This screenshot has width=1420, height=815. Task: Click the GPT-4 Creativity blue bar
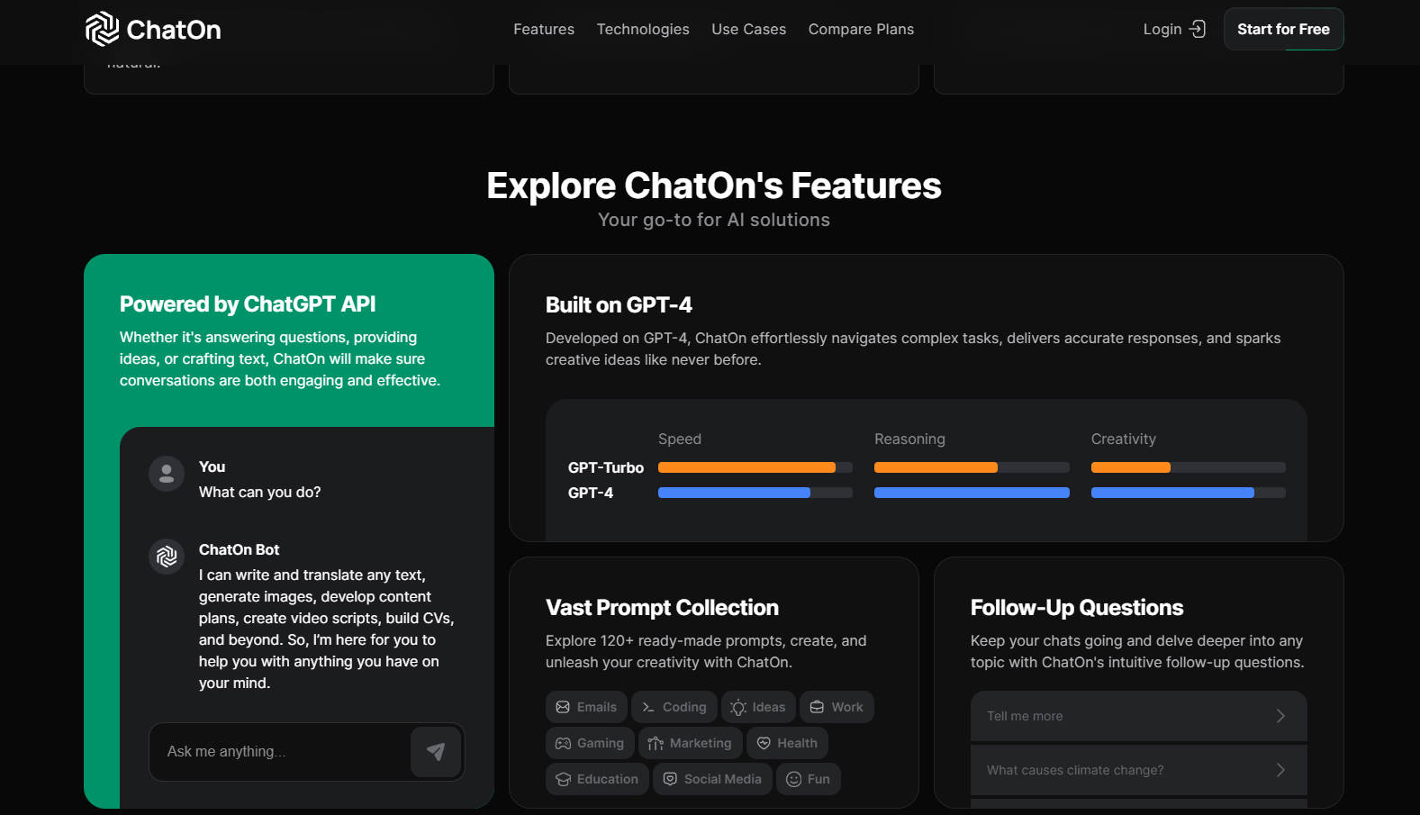pos(1172,493)
